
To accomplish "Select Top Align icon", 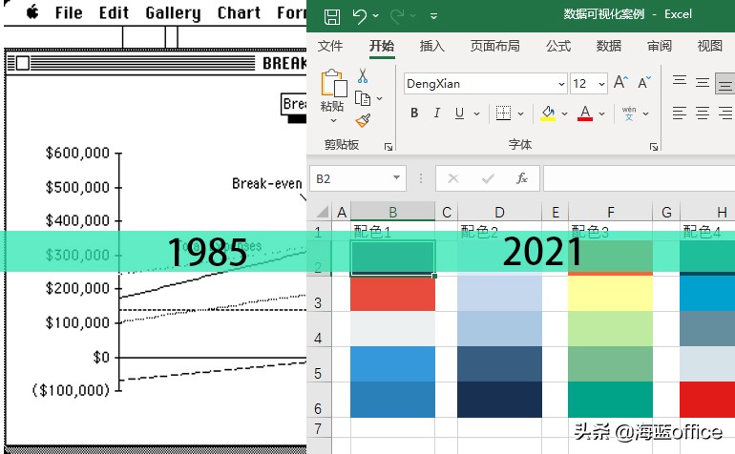I will tap(680, 80).
